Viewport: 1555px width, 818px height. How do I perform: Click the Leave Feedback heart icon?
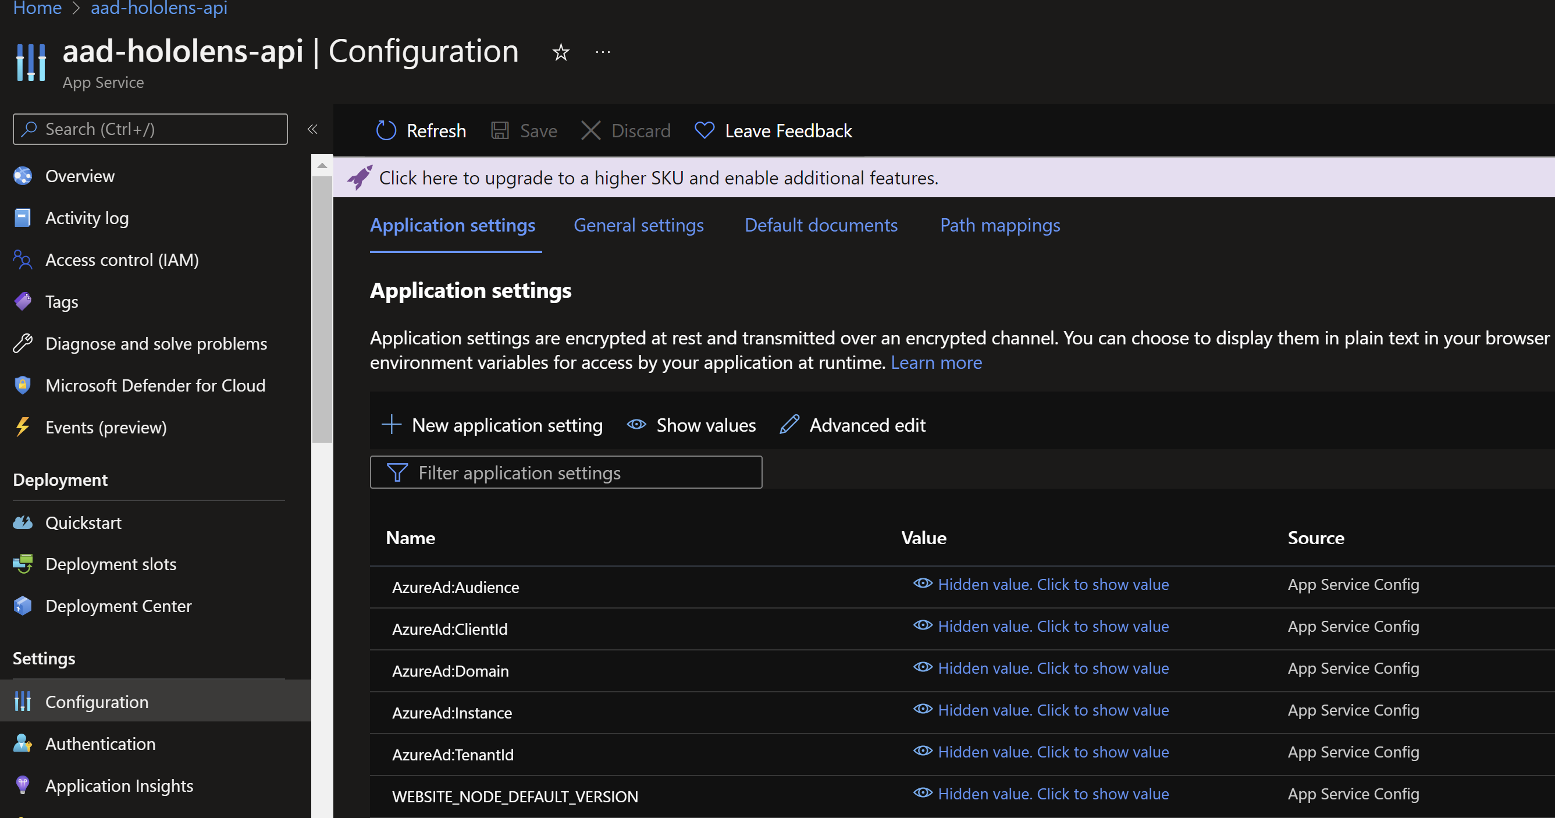[x=704, y=130]
